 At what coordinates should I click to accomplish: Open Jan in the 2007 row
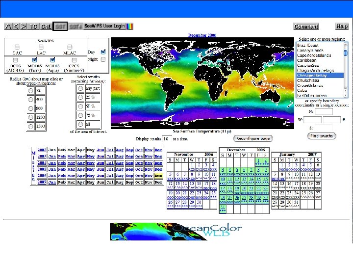(x=52, y=182)
